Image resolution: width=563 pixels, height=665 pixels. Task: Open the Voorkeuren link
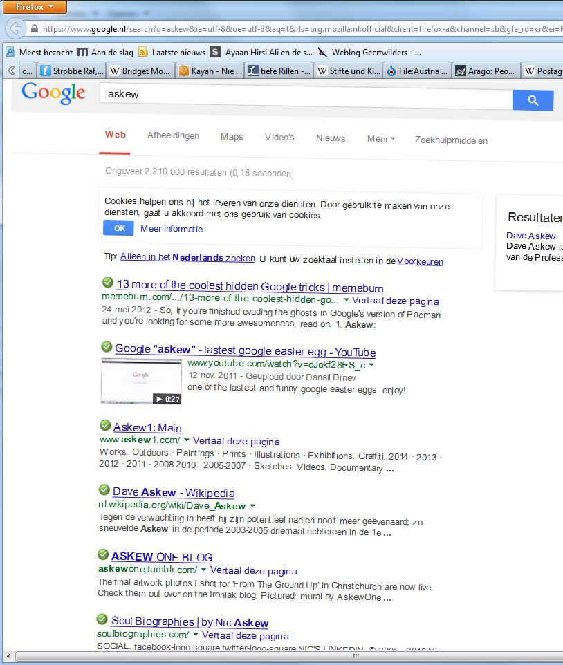pyautogui.click(x=420, y=261)
